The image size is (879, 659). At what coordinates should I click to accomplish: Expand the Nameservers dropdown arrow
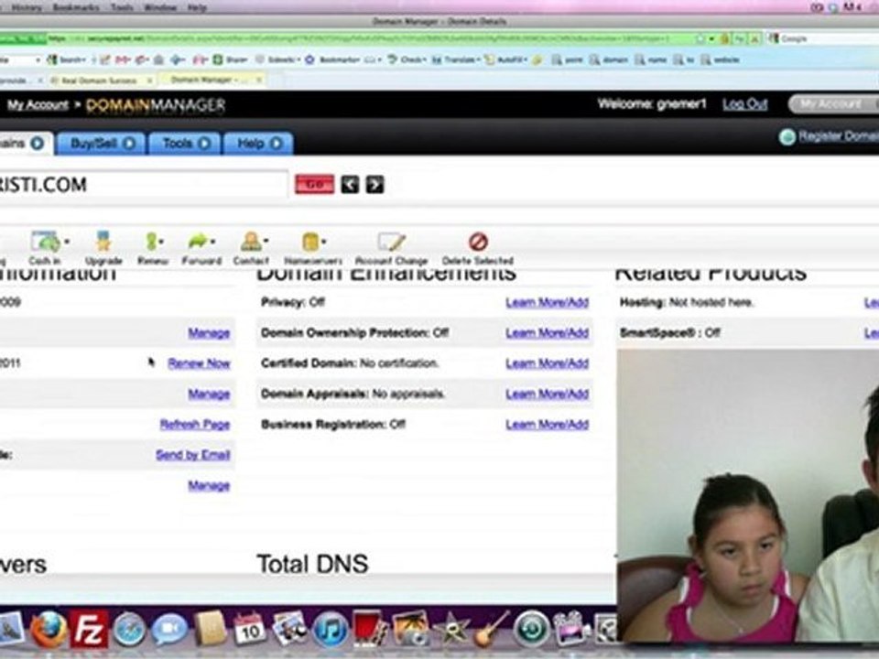324,242
